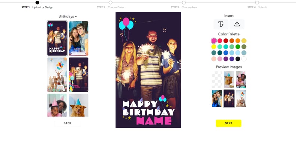Viewport: 296px width, 146px height.
Task: Open the Birthdays category dropdown
Action: coord(68,16)
